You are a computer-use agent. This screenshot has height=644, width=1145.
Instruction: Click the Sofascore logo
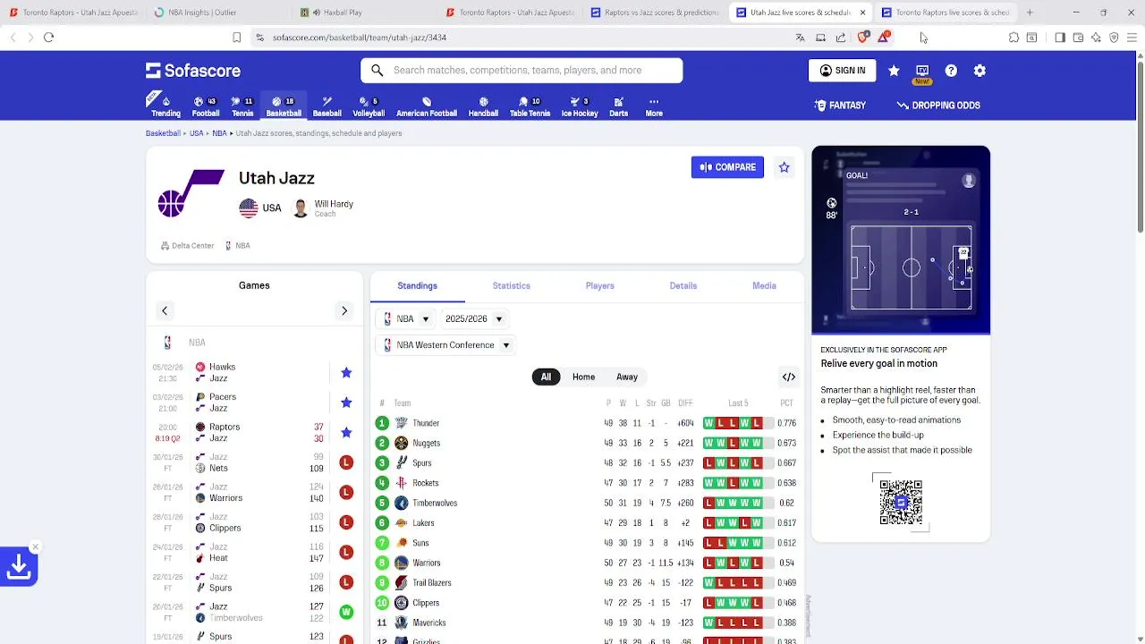tap(193, 71)
